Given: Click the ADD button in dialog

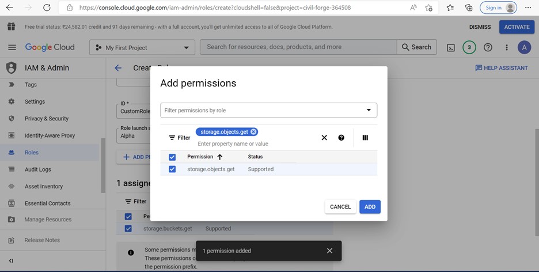Looking at the screenshot, I should (x=370, y=207).
